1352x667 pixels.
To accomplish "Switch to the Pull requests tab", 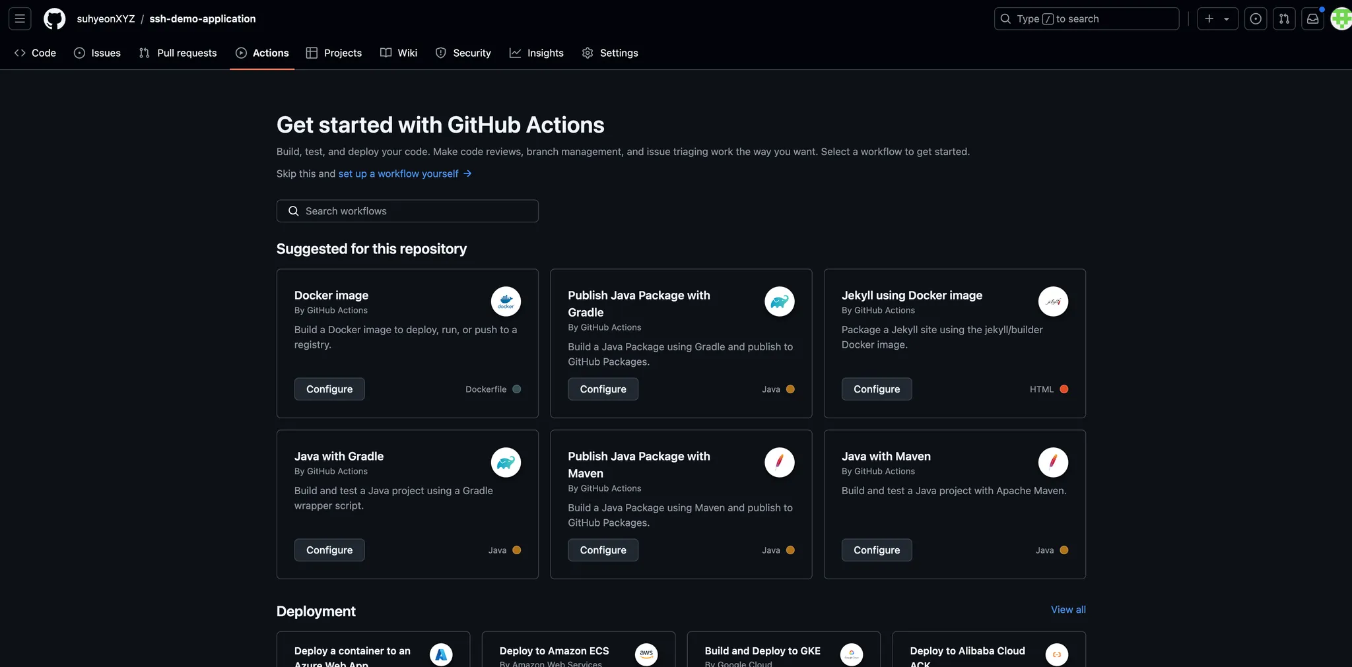I will (x=178, y=53).
